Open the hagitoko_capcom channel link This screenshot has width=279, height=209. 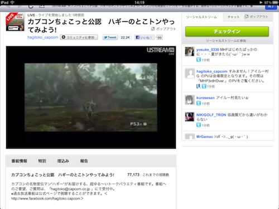[x=43, y=37]
